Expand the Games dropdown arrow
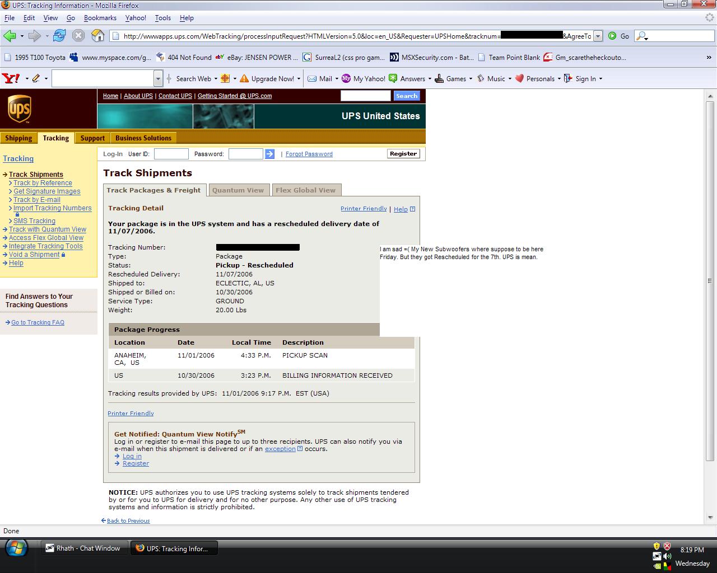 471,78
